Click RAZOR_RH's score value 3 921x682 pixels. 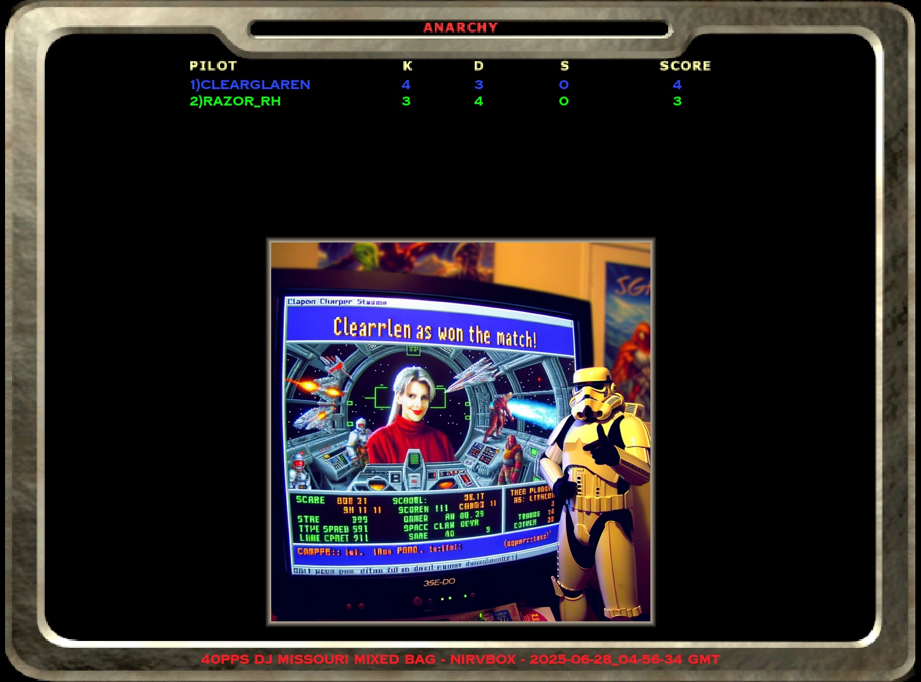coord(677,101)
